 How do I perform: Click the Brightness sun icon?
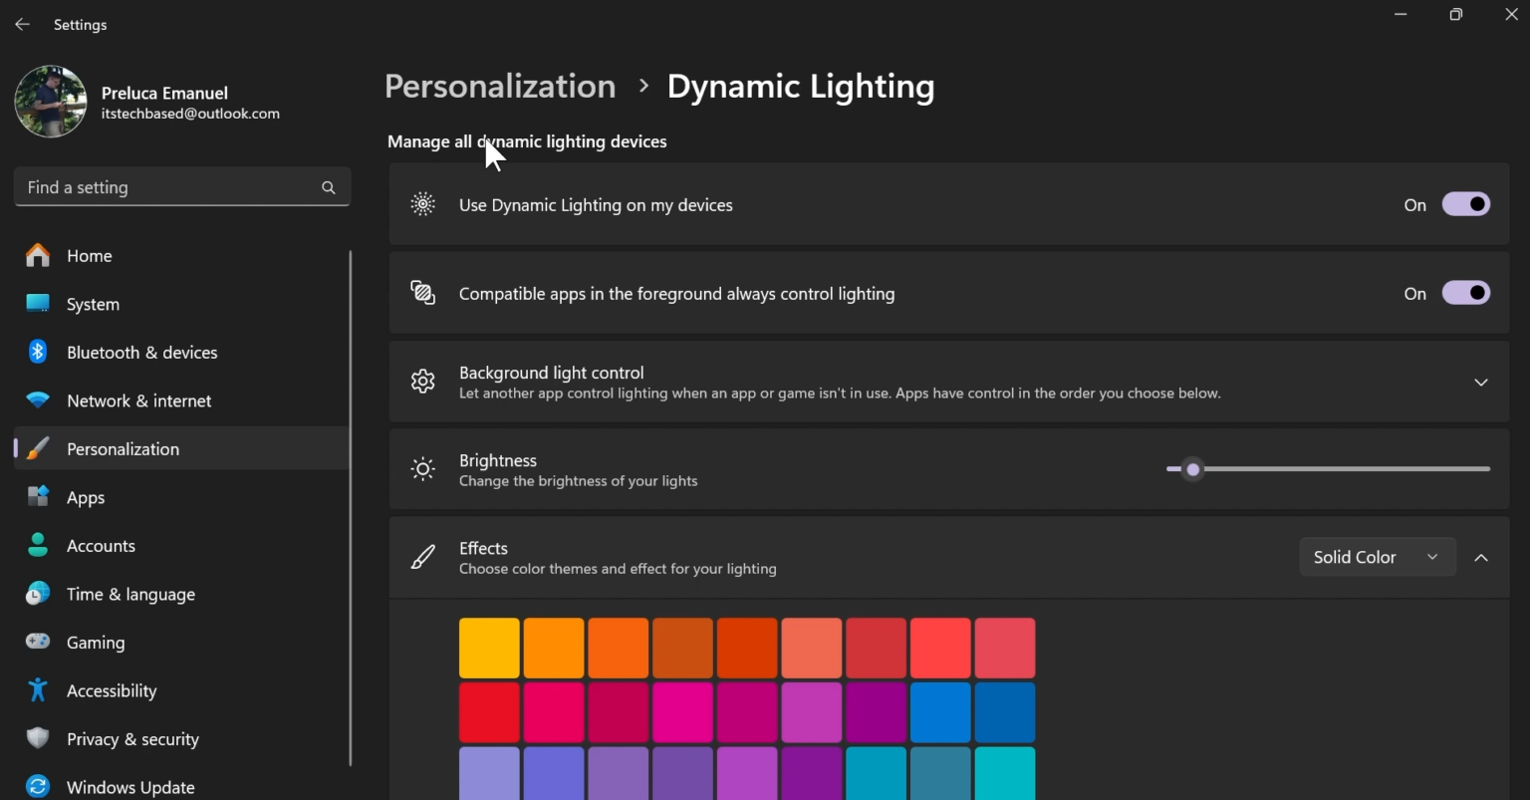click(422, 468)
